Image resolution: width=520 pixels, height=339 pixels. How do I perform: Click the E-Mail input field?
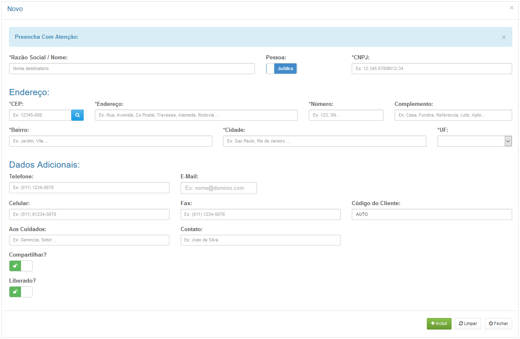pyautogui.click(x=219, y=188)
